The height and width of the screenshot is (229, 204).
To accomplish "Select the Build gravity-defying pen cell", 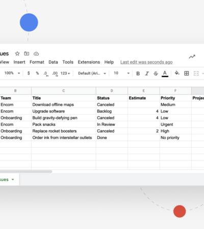I will (64, 118).
